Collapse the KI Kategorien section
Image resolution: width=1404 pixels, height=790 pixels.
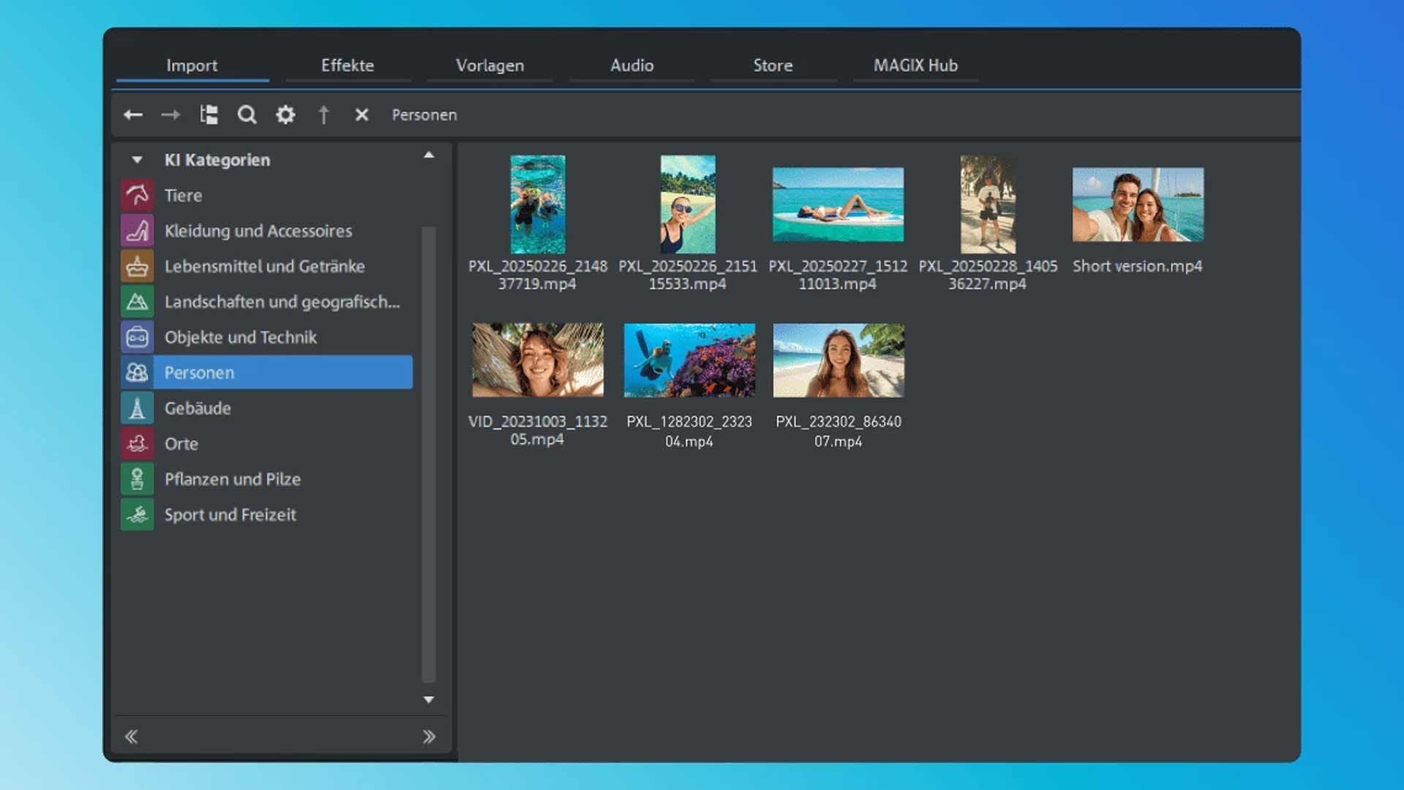coord(137,159)
